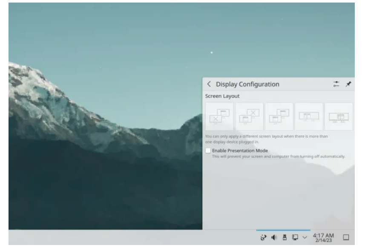Toggle the display configuration monitor tray icon

[294, 237]
